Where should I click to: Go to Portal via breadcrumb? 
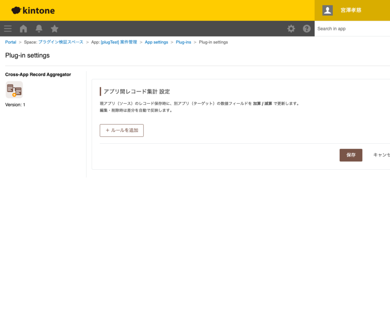pos(10,42)
